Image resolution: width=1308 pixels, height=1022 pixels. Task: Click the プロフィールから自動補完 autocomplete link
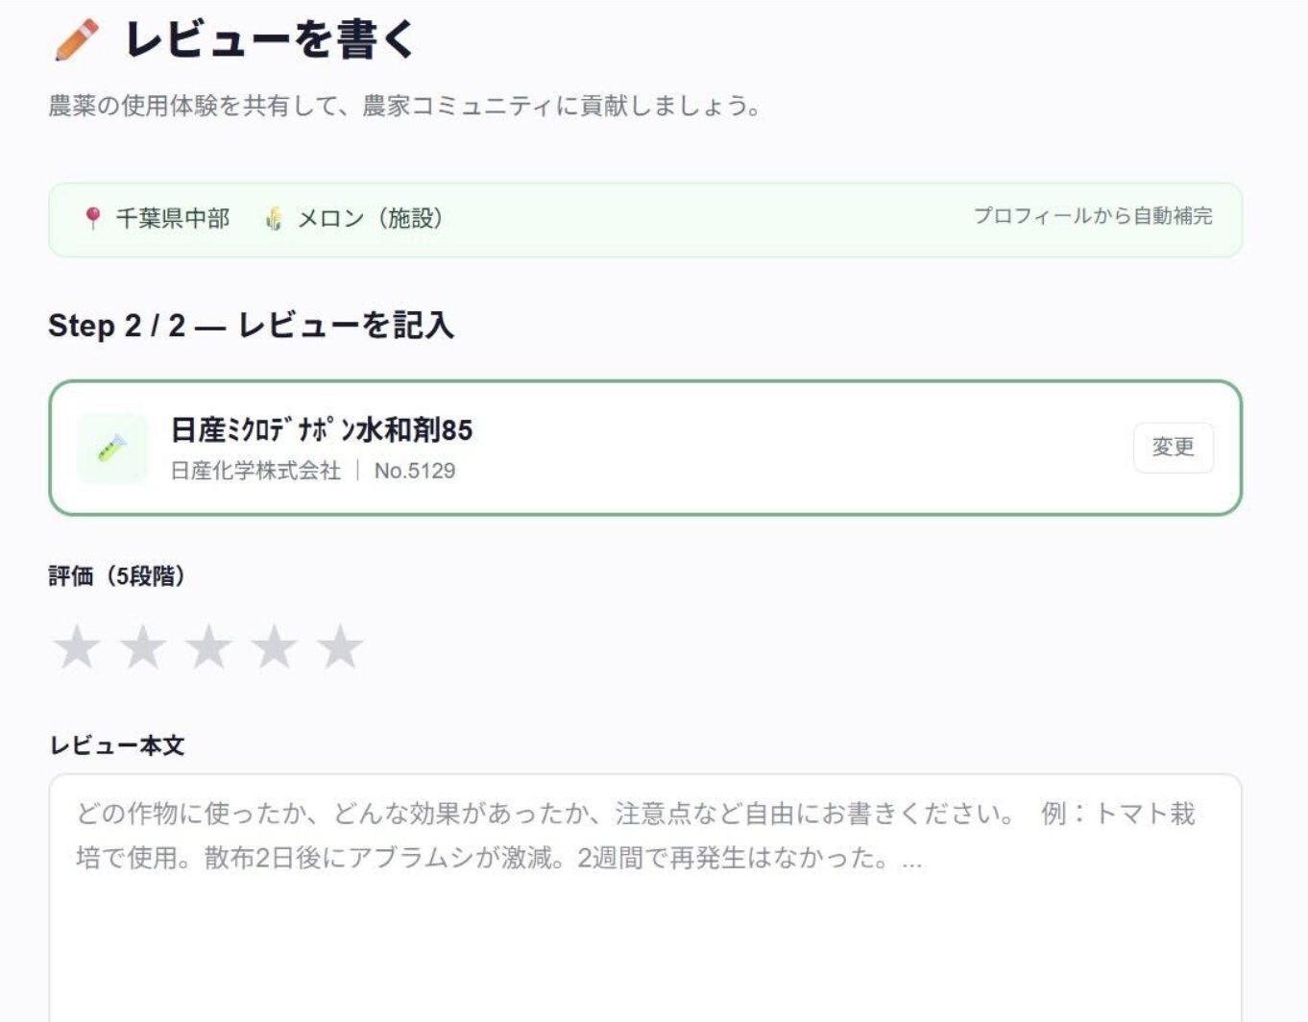1092,217
